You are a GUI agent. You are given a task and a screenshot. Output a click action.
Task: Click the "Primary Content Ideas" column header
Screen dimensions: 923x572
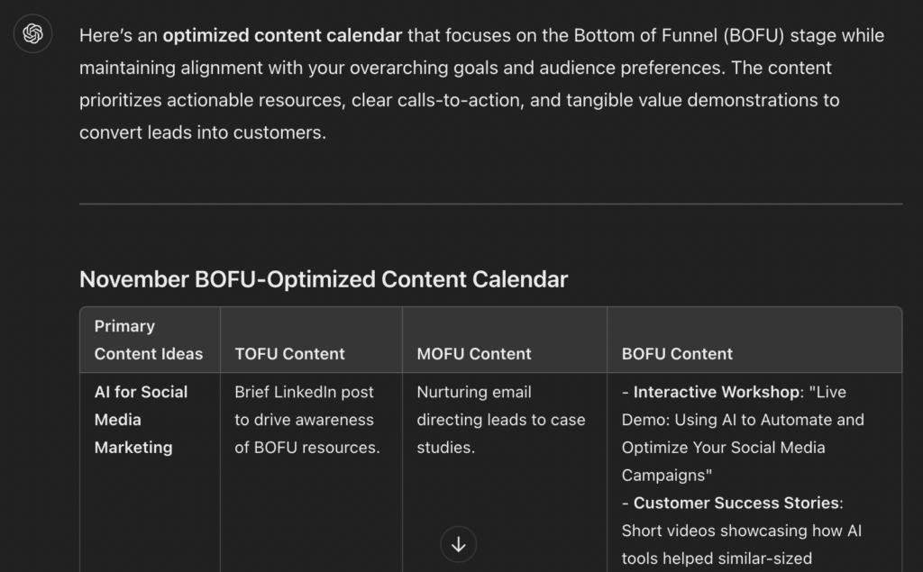click(149, 340)
